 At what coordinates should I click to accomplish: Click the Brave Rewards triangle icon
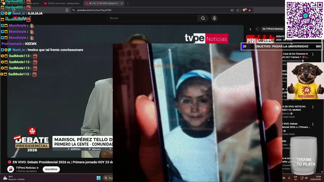(x=250, y=10)
